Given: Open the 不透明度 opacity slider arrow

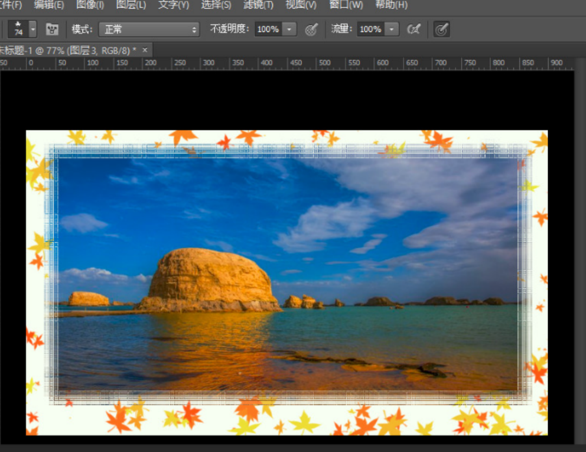Looking at the screenshot, I should 290,29.
